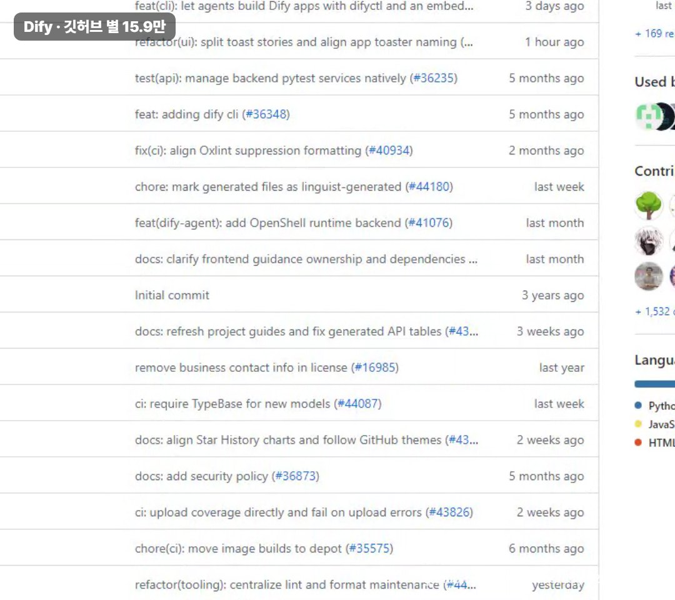The image size is (675, 600).
Task: Follow the #44087 pull request link
Action: pyautogui.click(x=357, y=403)
